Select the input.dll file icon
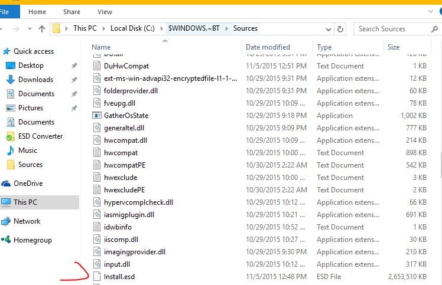The height and width of the screenshot is (285, 442). coord(97,264)
